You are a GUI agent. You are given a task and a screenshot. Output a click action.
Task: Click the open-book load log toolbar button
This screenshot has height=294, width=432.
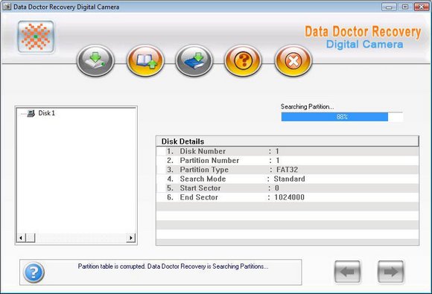[145, 60]
